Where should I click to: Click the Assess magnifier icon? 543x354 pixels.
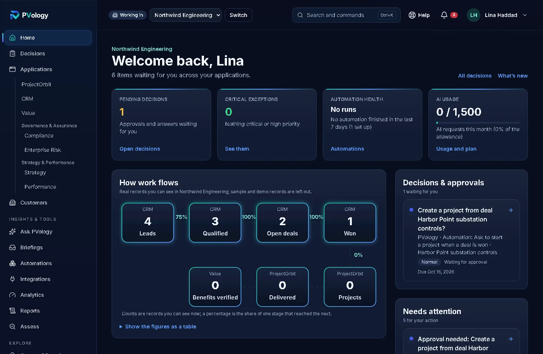(x=12, y=327)
